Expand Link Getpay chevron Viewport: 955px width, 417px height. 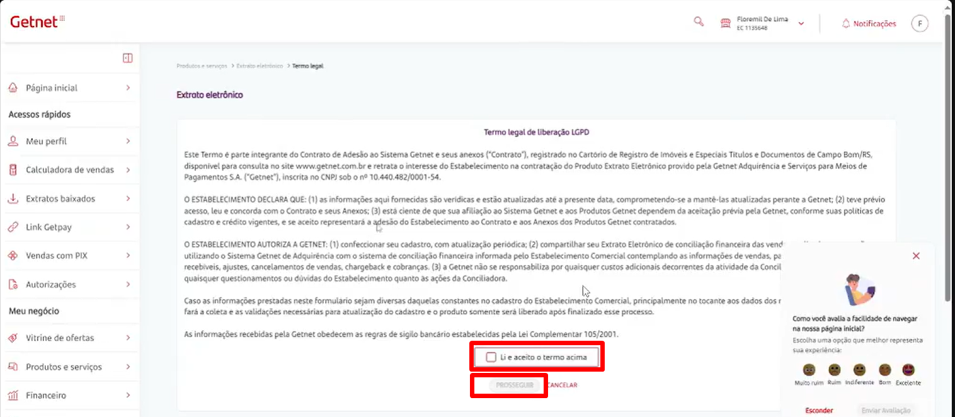128,227
